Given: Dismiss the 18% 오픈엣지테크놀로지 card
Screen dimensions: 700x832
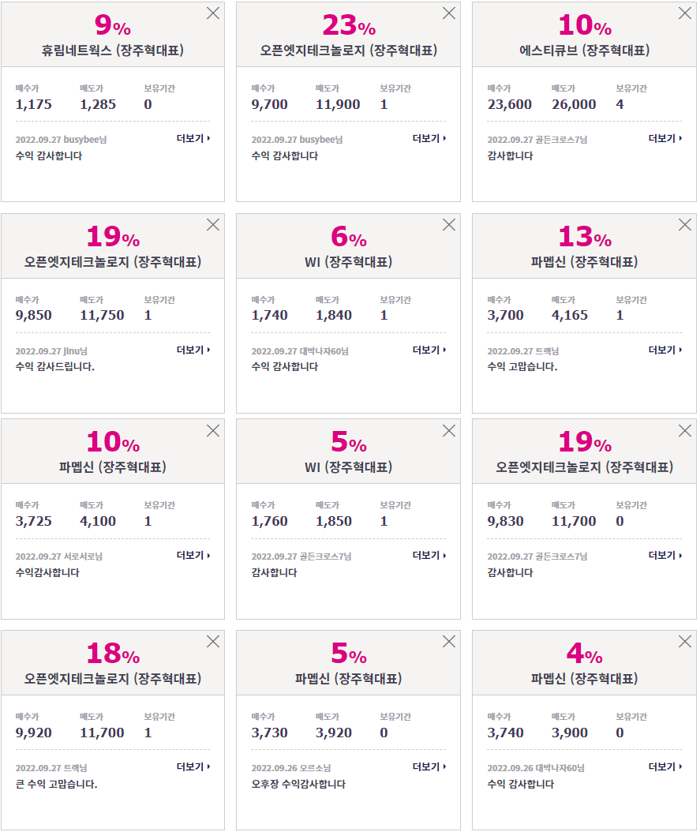Looking at the screenshot, I should click(212, 642).
